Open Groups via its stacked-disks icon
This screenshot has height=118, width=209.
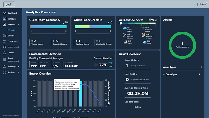click(4, 36)
